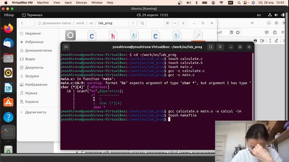Open Изображения in the sidebar
Image resolution: width=289 pixels, height=162 pixels.
[x=38, y=85]
